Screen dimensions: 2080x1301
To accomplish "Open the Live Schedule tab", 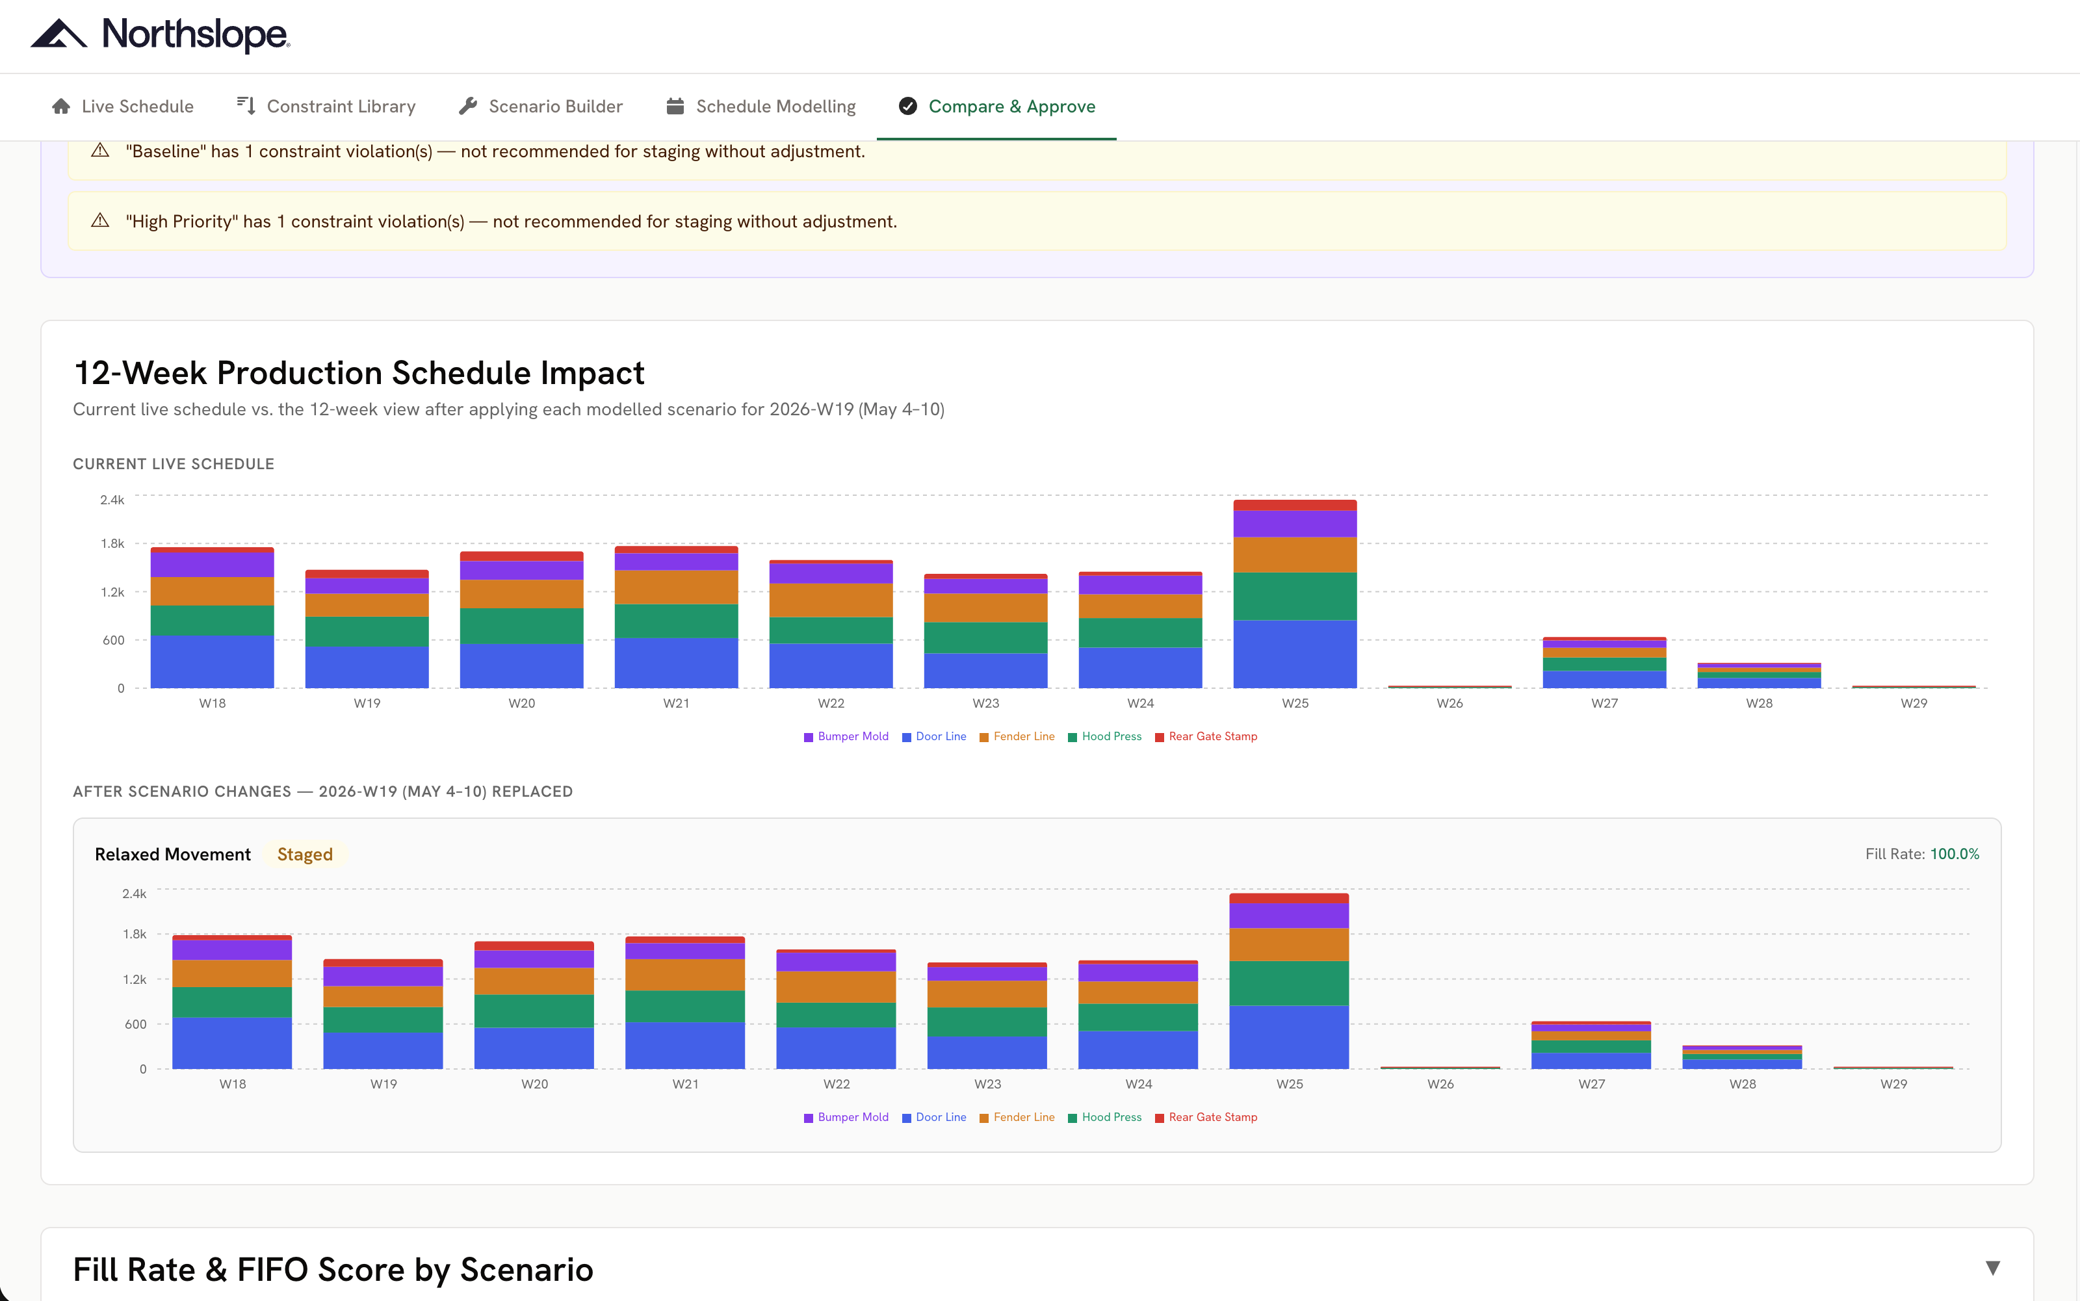I will (122, 107).
